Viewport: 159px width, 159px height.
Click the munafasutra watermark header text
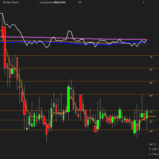click(x=52, y=3)
